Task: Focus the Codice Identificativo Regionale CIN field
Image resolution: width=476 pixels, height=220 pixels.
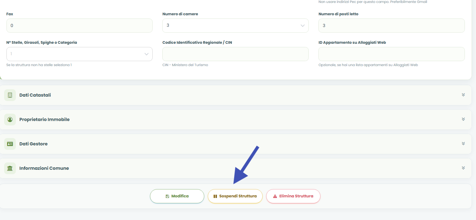Action: click(x=235, y=54)
